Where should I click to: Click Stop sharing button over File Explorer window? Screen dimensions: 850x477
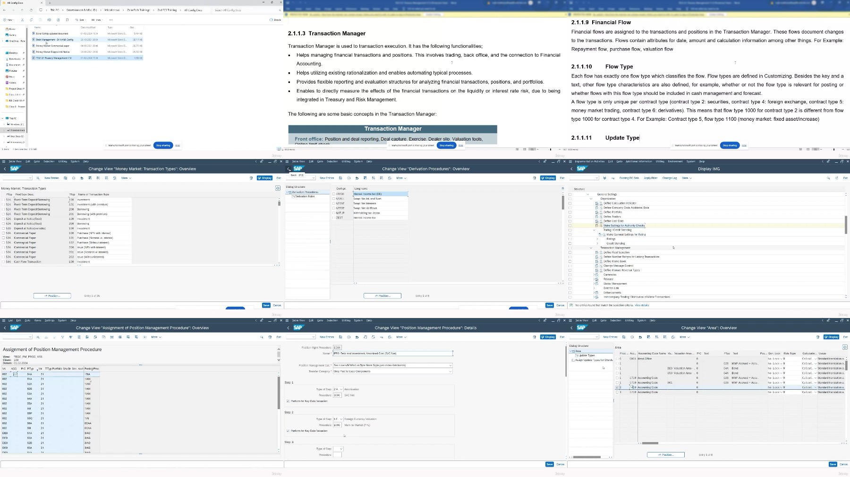tap(163, 145)
